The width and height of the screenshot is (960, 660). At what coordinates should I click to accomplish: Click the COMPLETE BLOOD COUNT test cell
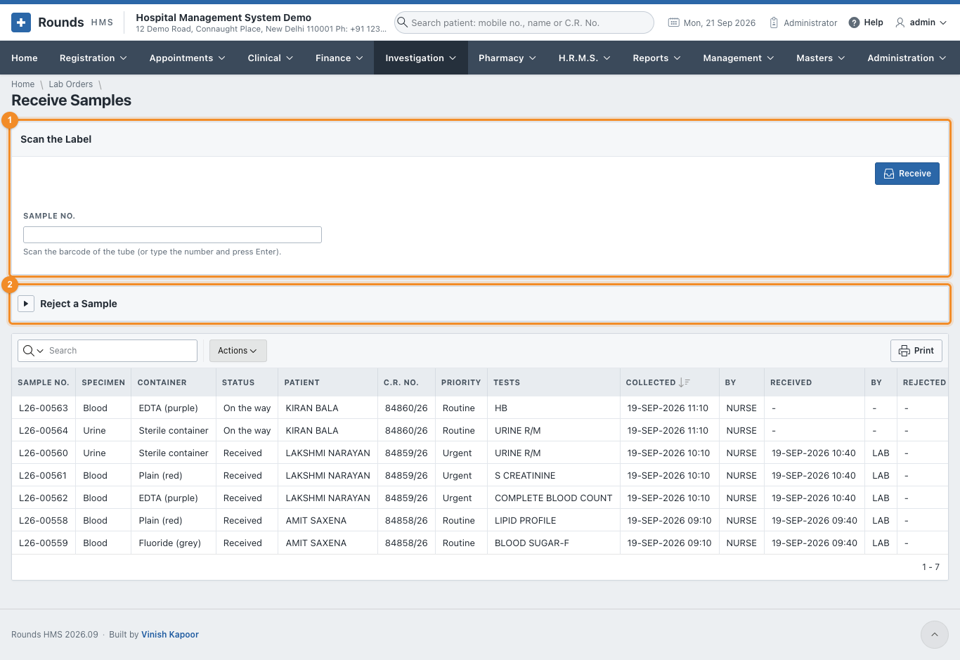pos(553,498)
